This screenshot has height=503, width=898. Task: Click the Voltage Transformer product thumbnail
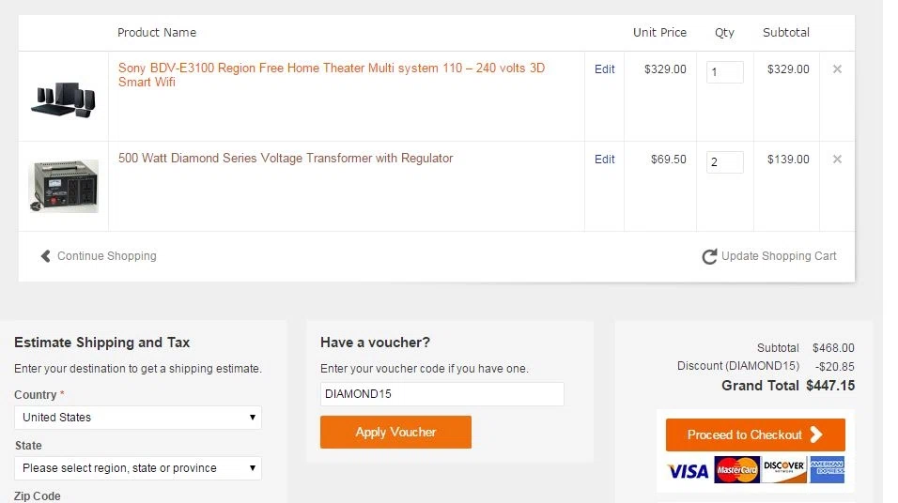pos(64,186)
